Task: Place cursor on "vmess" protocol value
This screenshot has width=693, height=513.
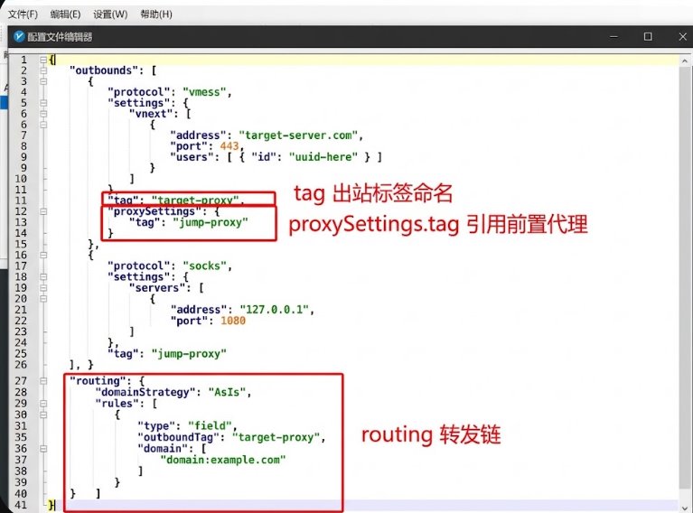Action: point(204,92)
